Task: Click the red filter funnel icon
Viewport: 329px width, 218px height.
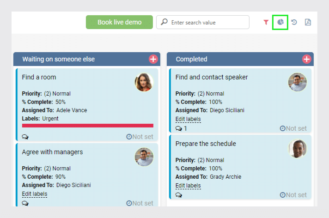Action: point(266,22)
